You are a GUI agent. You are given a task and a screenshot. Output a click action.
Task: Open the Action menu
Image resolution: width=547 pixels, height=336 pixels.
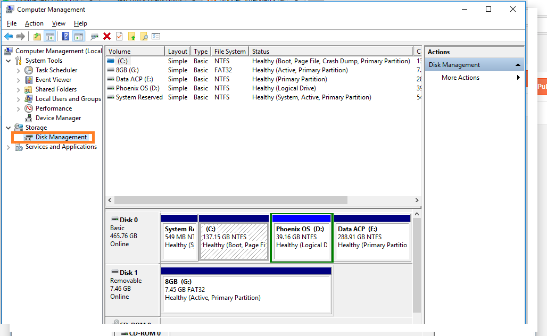click(34, 23)
